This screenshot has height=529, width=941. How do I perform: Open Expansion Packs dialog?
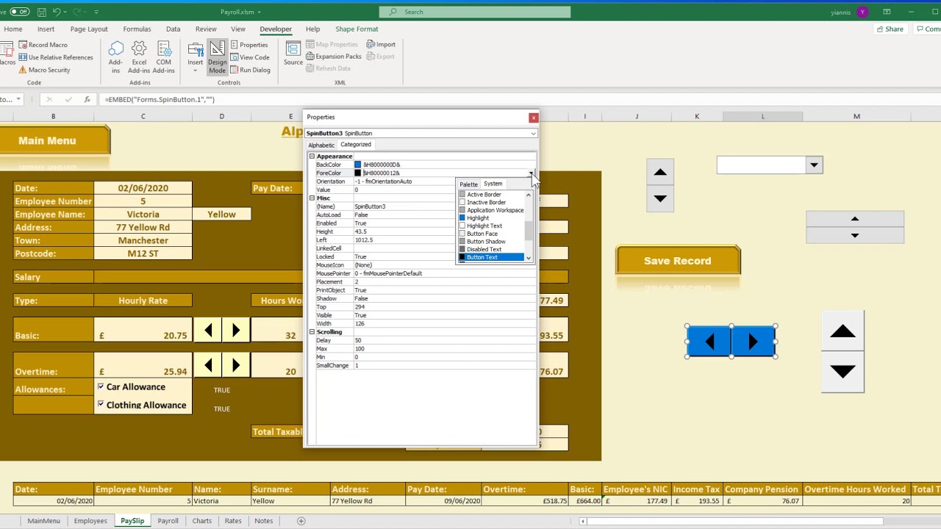pos(334,57)
